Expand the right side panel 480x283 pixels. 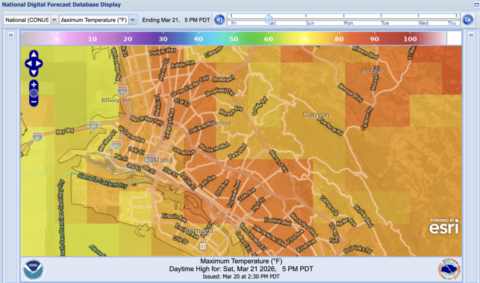click(x=471, y=35)
